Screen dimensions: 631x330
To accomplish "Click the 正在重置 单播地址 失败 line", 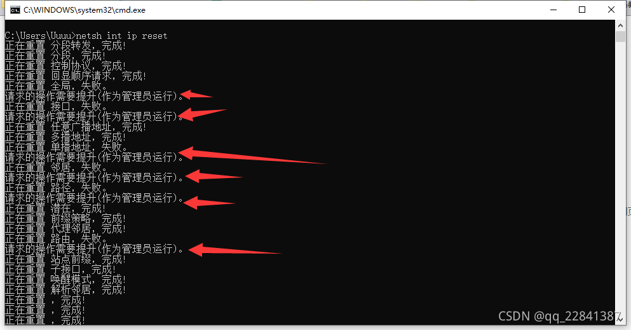I will [x=66, y=148].
